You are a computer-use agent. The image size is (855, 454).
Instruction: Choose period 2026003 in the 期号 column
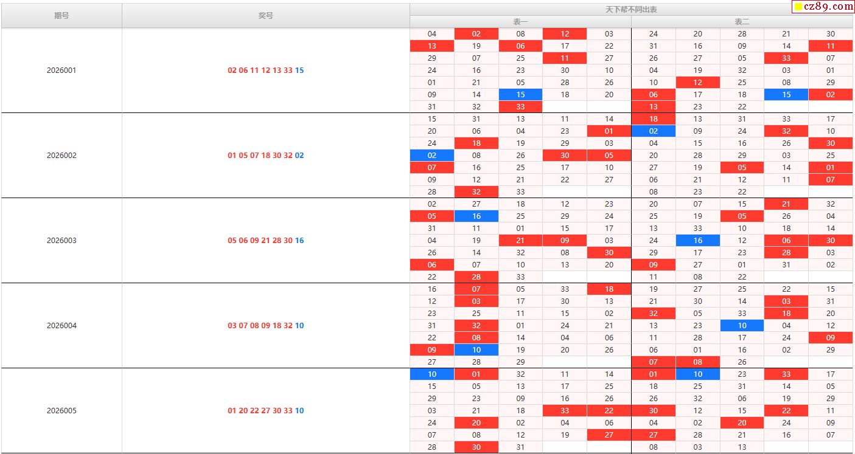[61, 241]
